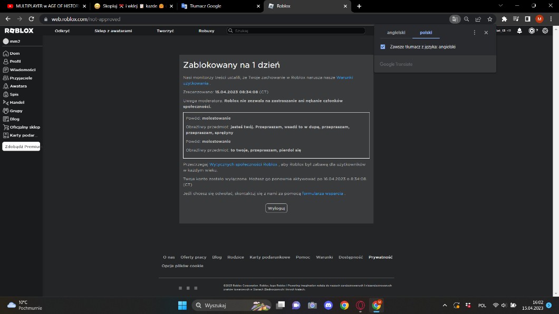
Task: Switch translation to the 'angielski' tab
Action: pos(396,33)
